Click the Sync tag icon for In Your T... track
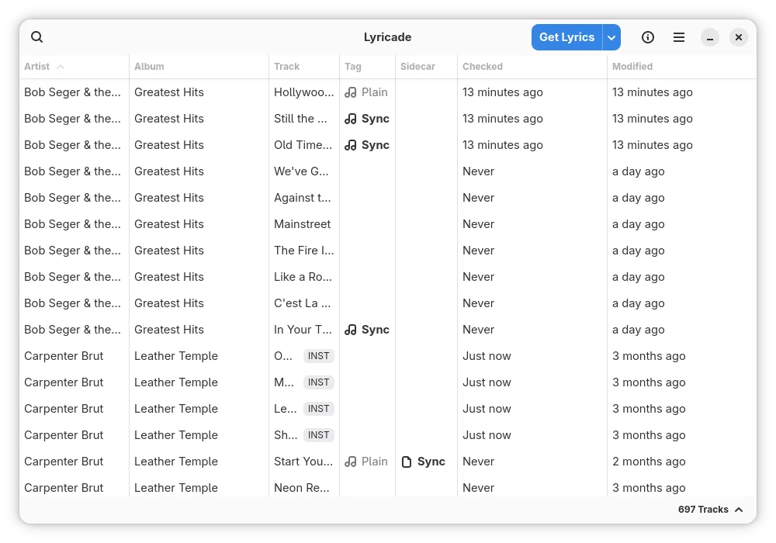Image resolution: width=776 pixels, height=543 pixels. pos(351,330)
